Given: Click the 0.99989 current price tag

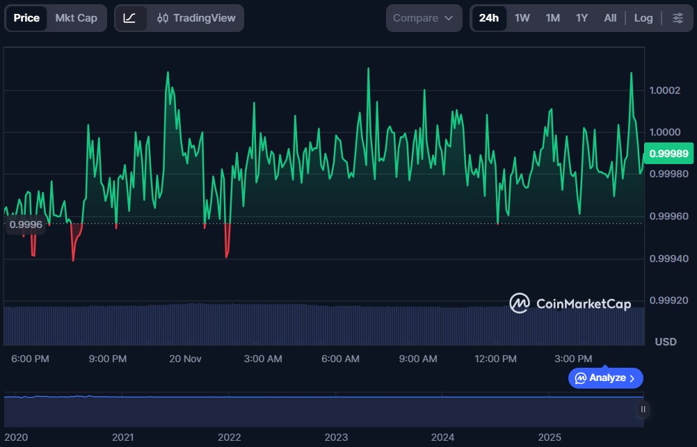Looking at the screenshot, I should (x=668, y=154).
